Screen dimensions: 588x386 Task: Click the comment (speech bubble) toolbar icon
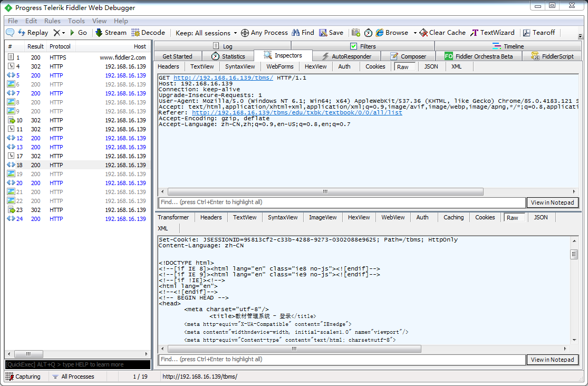pos(10,33)
